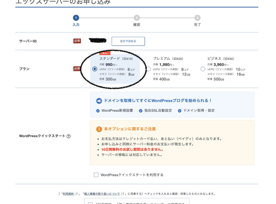Click the 確認 step label
This screenshot has height=204, width=276.
click(x=137, y=25)
